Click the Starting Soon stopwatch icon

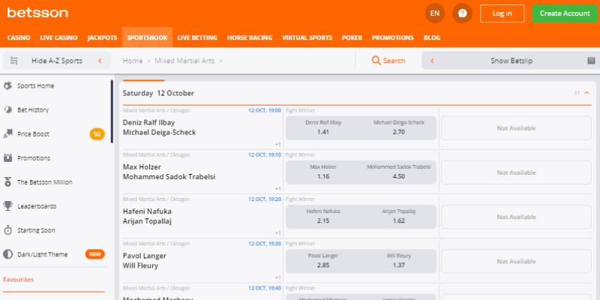(x=7, y=230)
